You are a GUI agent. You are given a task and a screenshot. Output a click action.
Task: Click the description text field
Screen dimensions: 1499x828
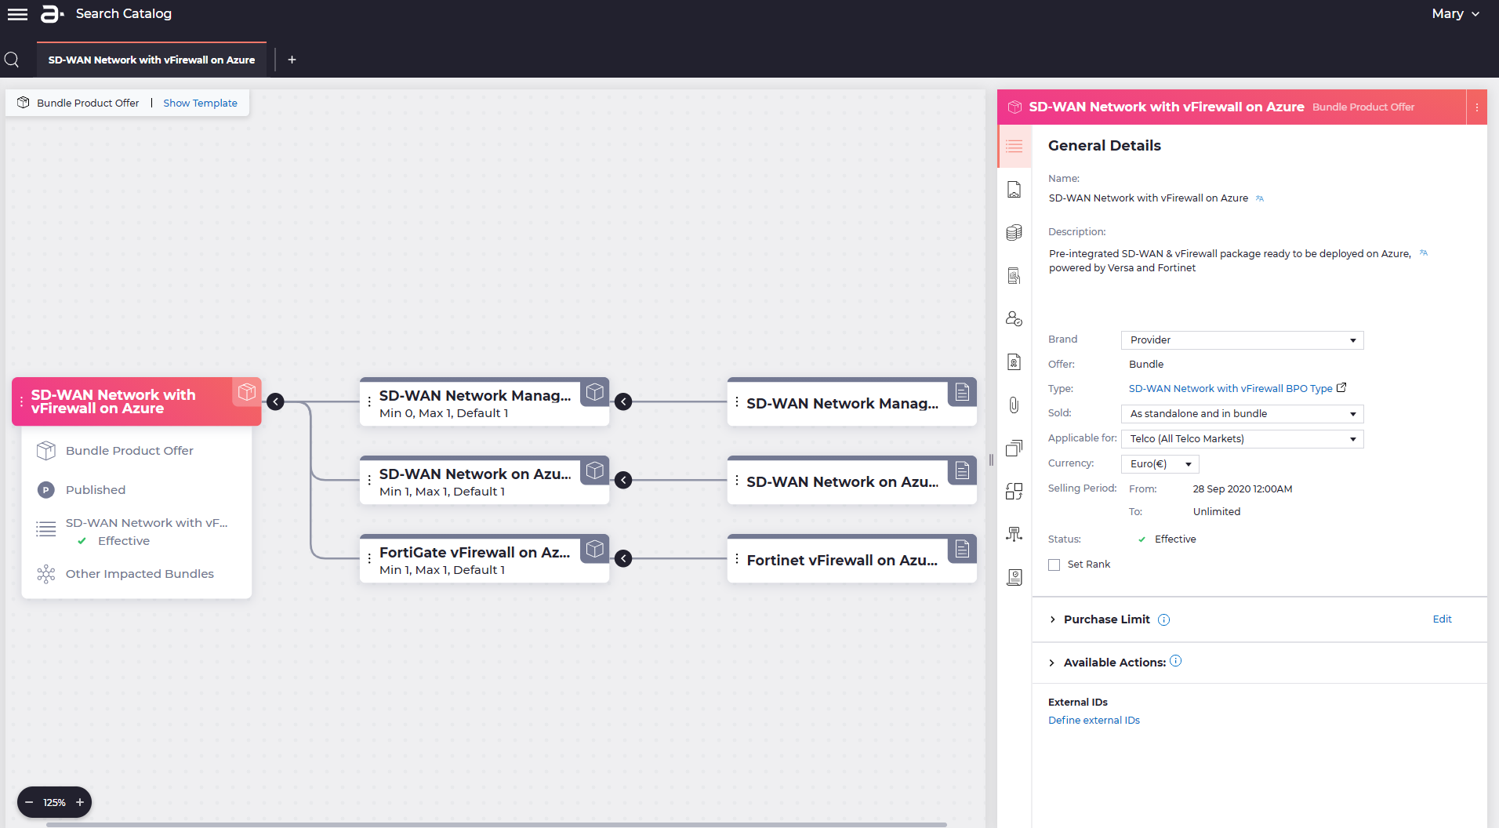(x=1231, y=261)
